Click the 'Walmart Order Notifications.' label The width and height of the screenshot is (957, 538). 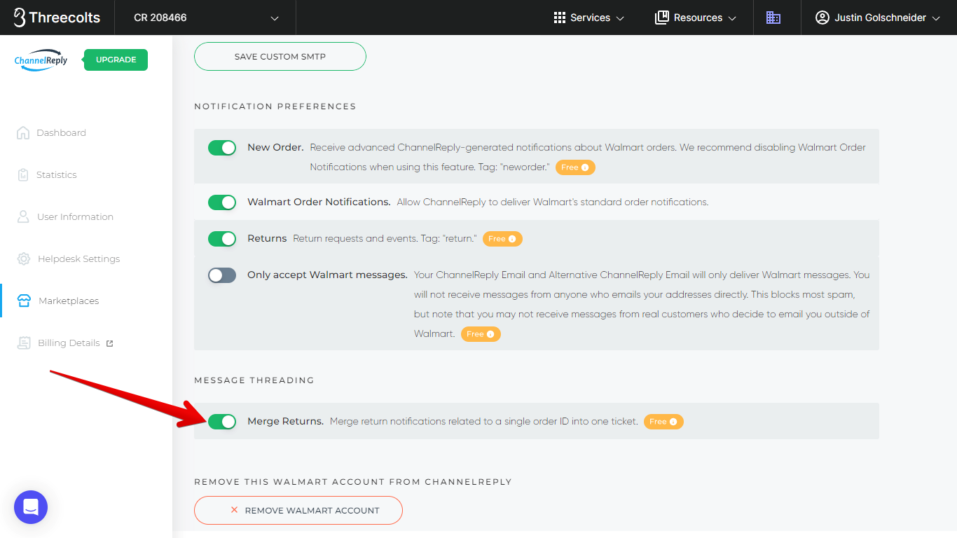[x=319, y=202]
